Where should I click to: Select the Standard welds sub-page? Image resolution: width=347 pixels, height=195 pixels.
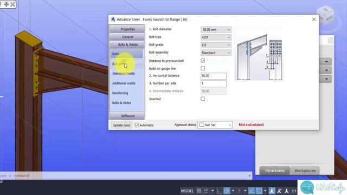tap(124, 74)
